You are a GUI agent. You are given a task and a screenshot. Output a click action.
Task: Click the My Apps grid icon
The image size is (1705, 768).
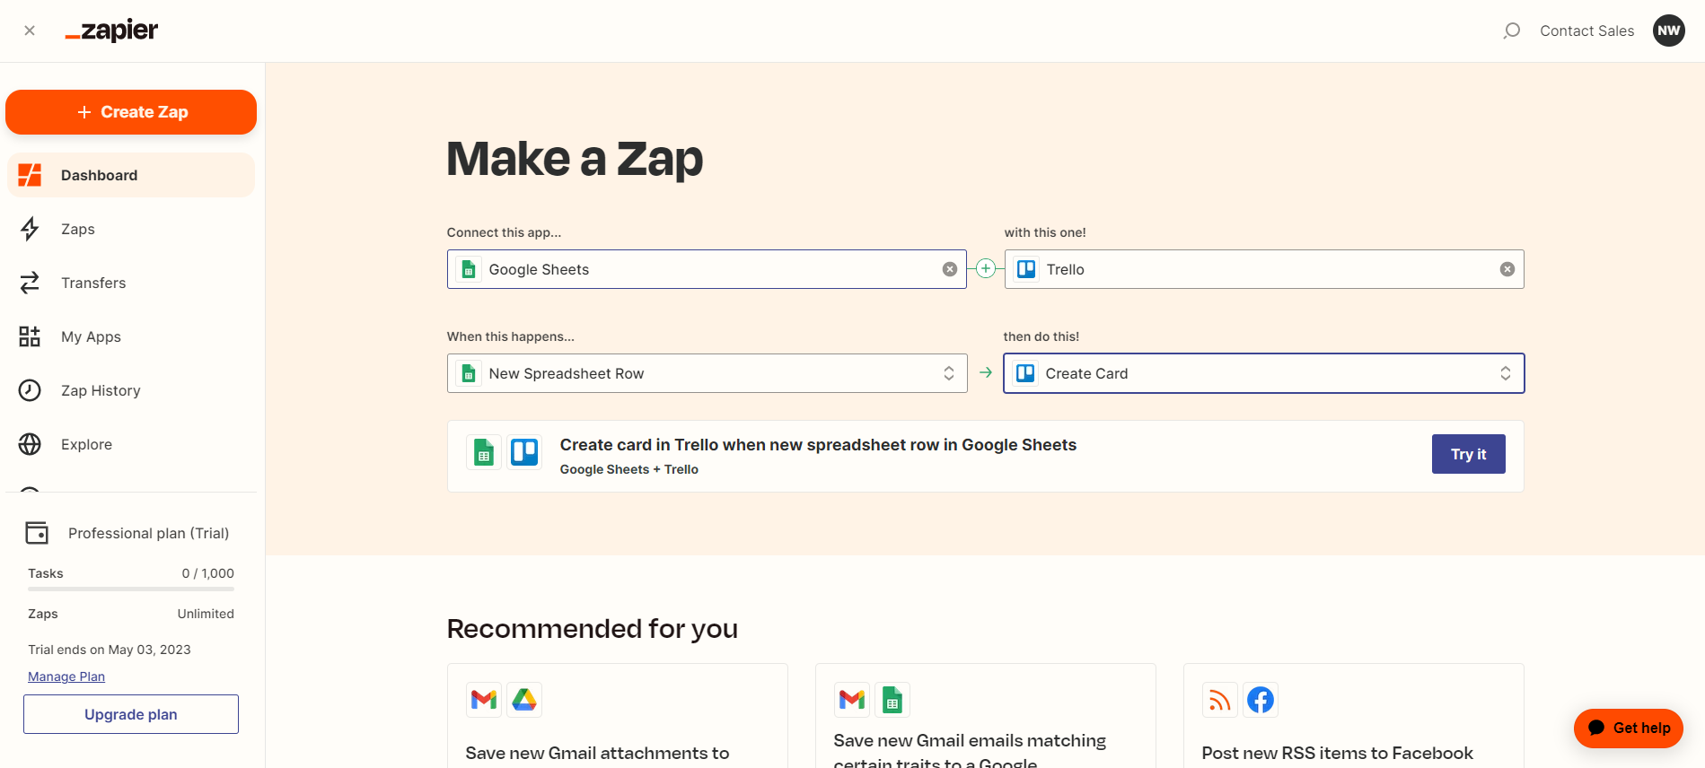(x=30, y=336)
